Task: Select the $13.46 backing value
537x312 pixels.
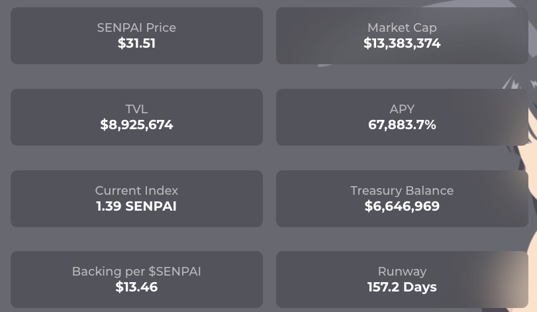Action: pyautogui.click(x=136, y=287)
